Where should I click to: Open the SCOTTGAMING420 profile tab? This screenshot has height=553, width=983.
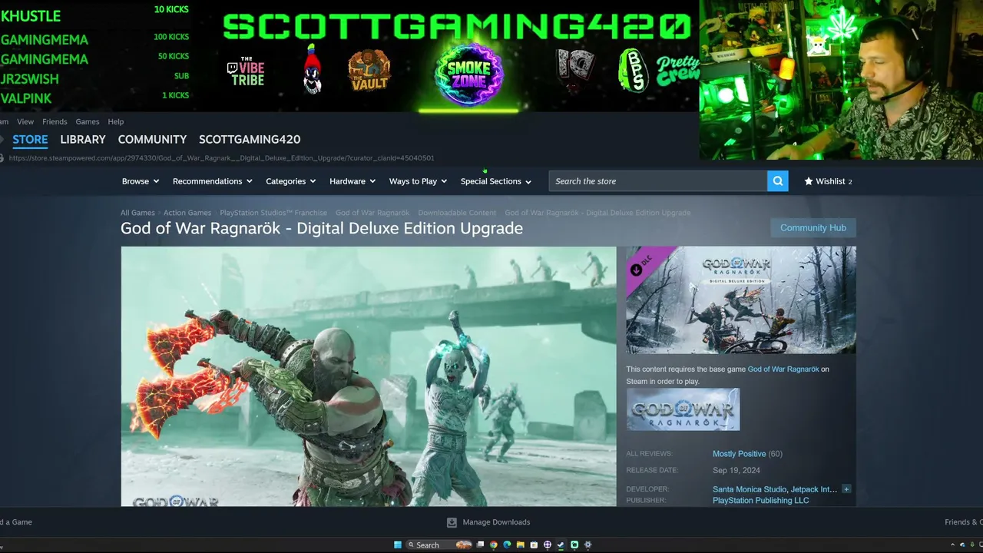coord(250,139)
